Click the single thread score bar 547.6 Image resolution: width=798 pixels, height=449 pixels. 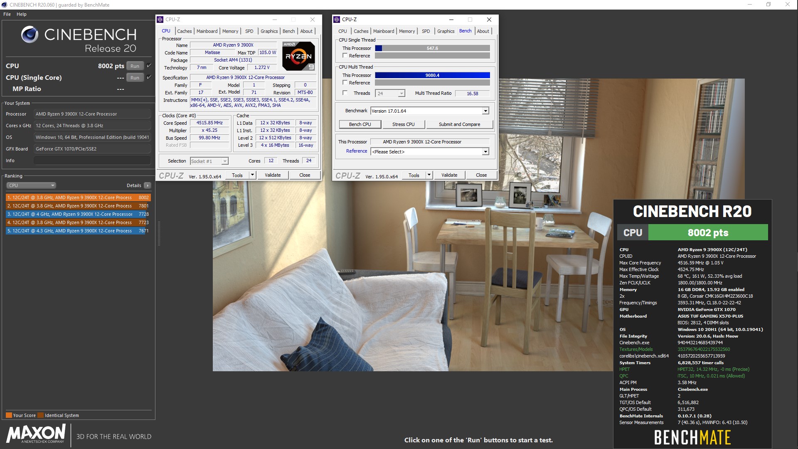tap(432, 48)
